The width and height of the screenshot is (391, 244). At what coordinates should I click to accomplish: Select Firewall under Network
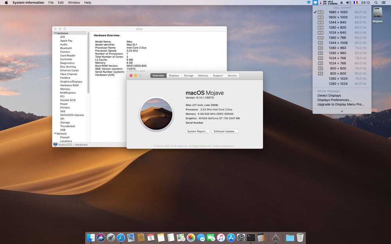coord(65,137)
